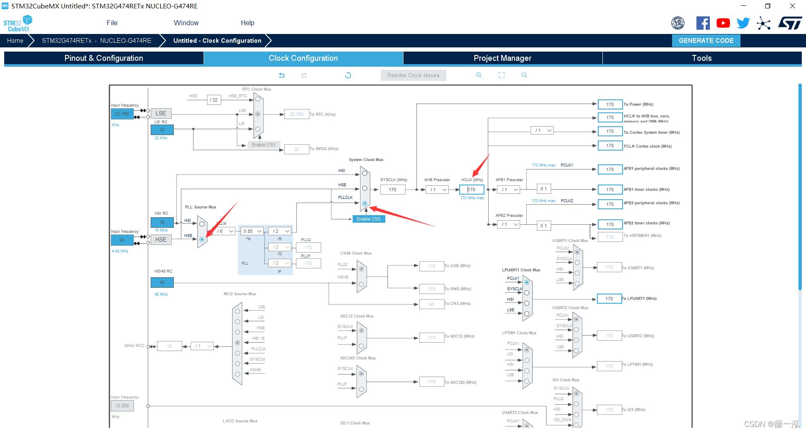Click the app icon in title bar
This screenshot has width=806, height=432.
point(5,6)
